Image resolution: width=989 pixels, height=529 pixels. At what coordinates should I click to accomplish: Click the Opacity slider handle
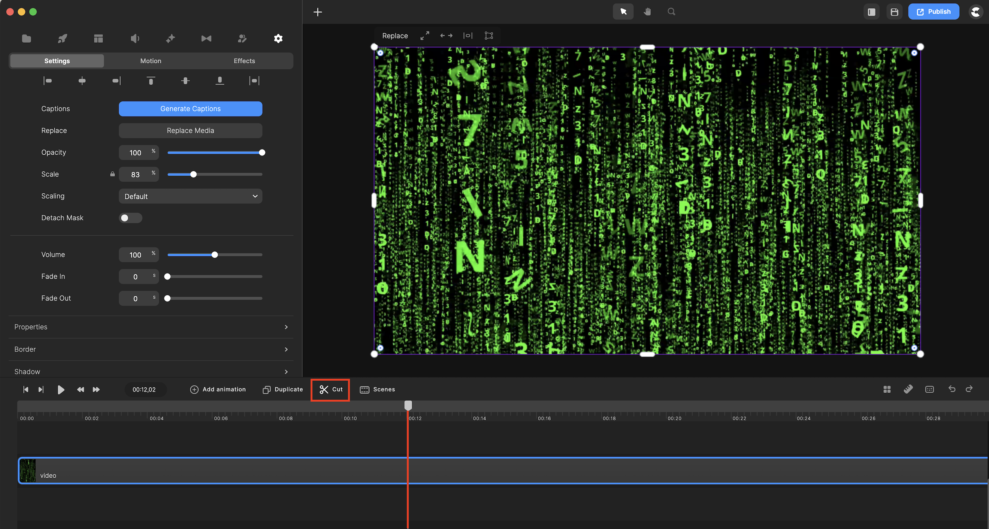point(262,152)
